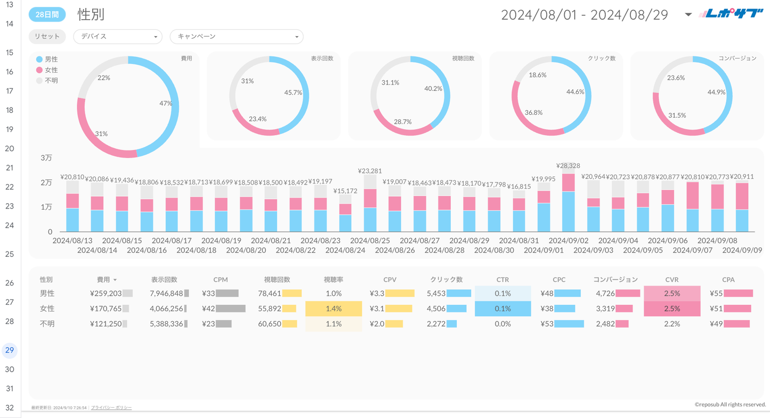Select the 表示回数 column header
Viewport: 770px width, 418px height.
(164, 280)
